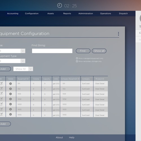Click the Show all button

tap(99, 51)
